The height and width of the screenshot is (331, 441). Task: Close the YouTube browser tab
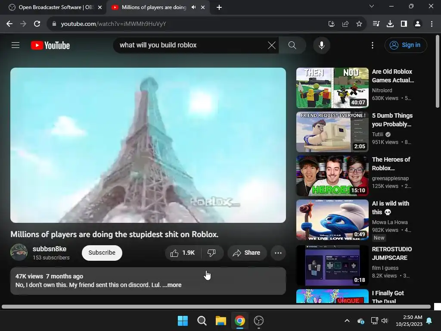tap(203, 7)
